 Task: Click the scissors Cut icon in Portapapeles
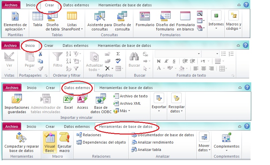(x=40, y=54)
